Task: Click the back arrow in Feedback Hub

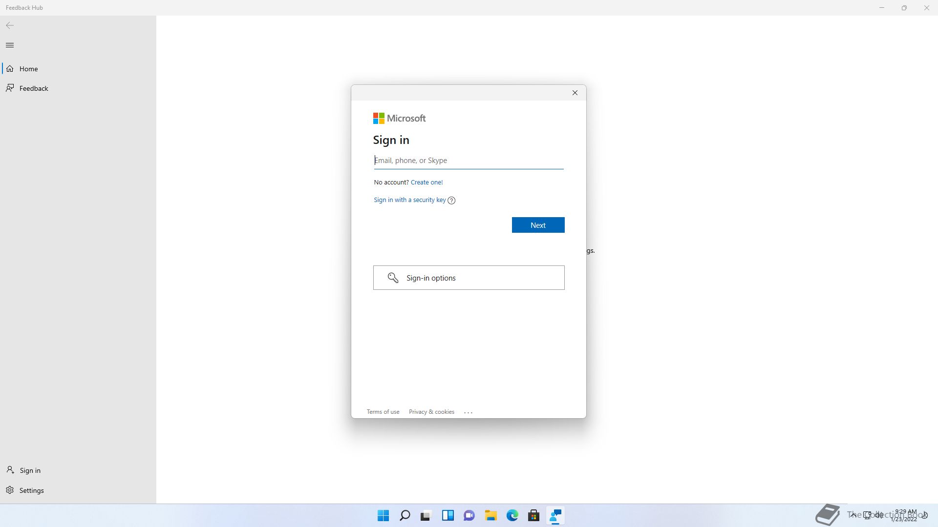Action: pos(10,25)
